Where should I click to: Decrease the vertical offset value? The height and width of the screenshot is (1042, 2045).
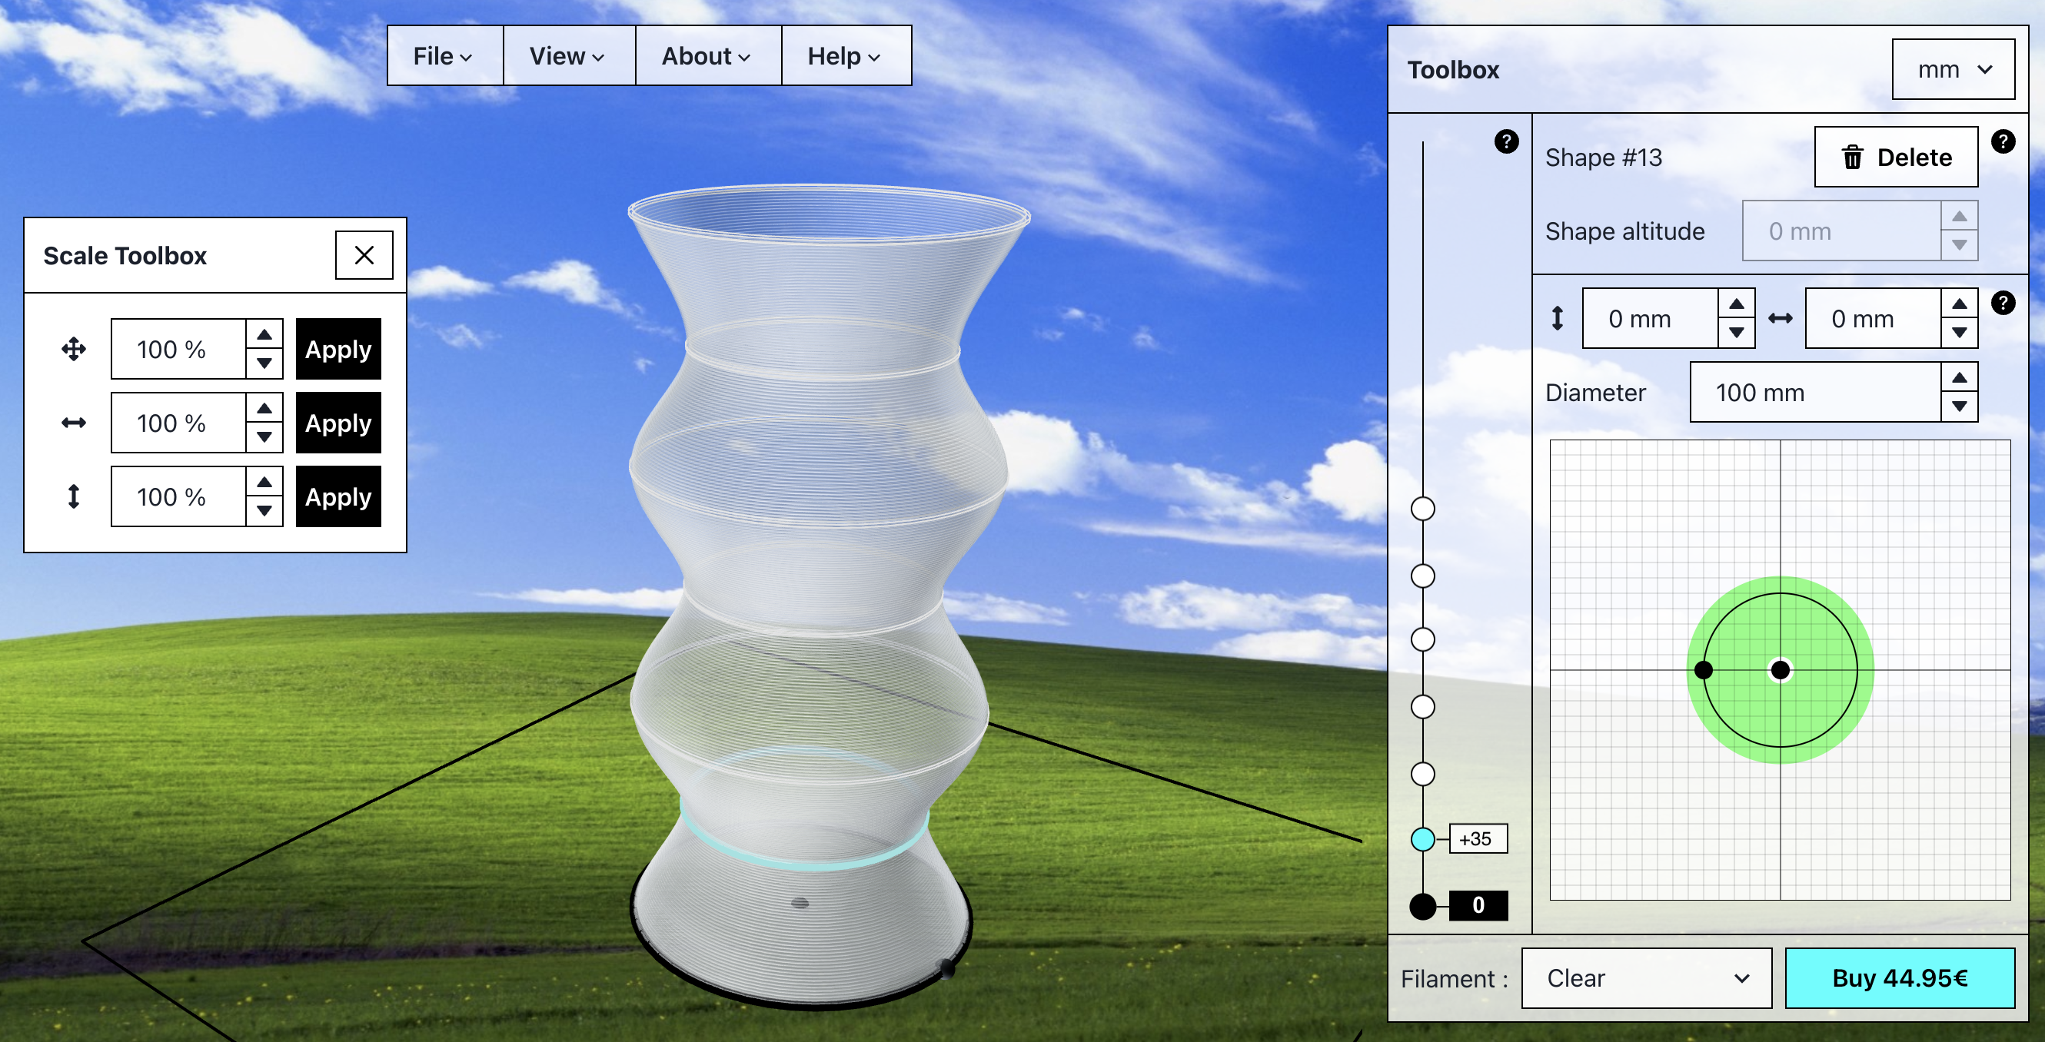[x=1736, y=333]
